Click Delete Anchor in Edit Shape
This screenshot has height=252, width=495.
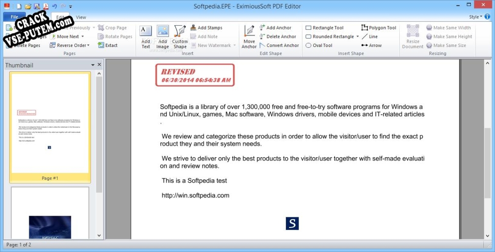coord(278,37)
